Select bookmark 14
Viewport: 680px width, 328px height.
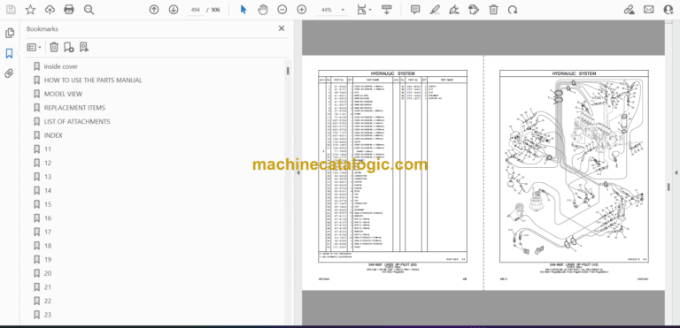tap(47, 191)
